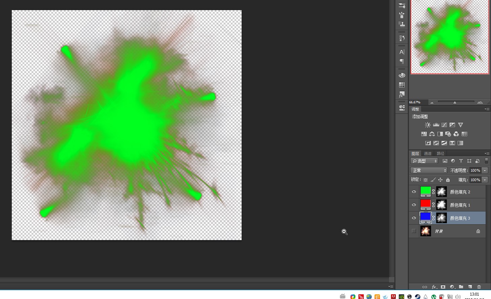Open the layer filter 类型 dropdown
Screen dimensions: 491x299
tap(424, 161)
